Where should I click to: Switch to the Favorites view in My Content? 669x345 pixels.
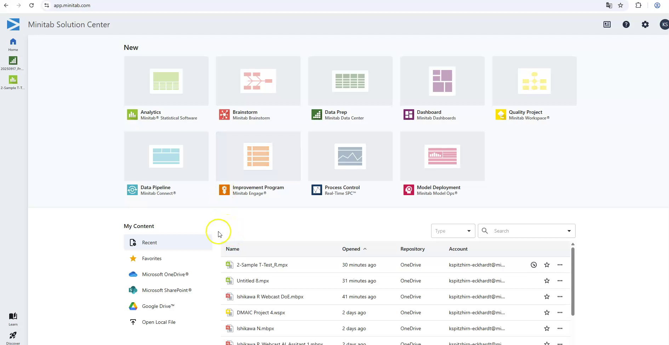[x=151, y=258]
